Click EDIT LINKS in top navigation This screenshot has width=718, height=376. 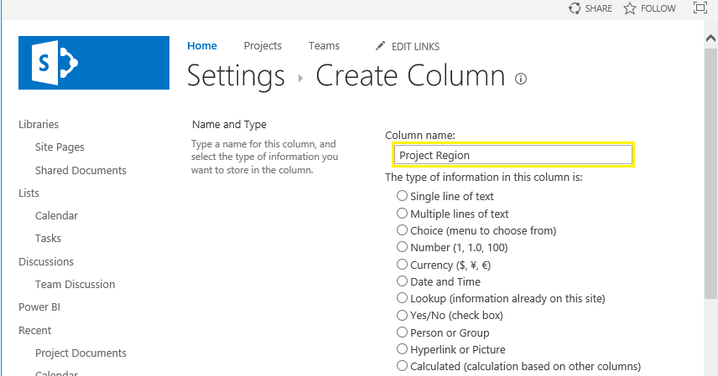pyautogui.click(x=415, y=47)
